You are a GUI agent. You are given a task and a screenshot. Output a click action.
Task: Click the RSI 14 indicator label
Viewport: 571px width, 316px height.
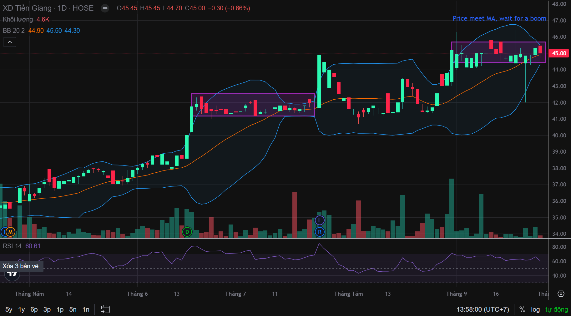coord(12,246)
